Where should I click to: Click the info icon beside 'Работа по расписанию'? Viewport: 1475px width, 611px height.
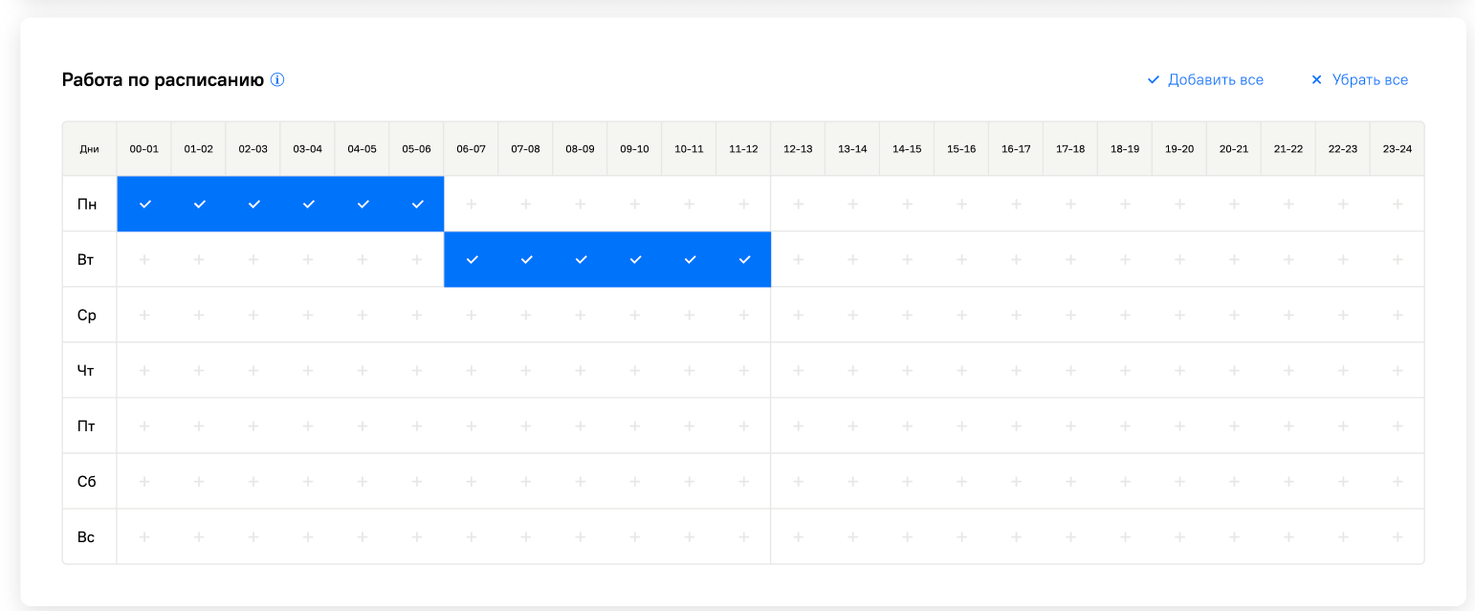pos(277,80)
